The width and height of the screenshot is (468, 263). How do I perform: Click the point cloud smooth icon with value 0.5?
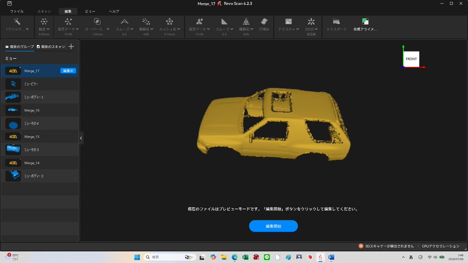[124, 21]
